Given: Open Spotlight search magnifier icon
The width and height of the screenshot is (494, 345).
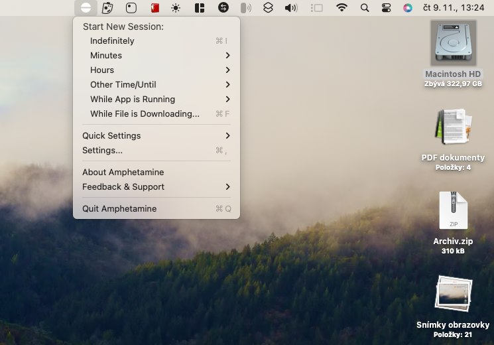Looking at the screenshot, I should [365, 8].
